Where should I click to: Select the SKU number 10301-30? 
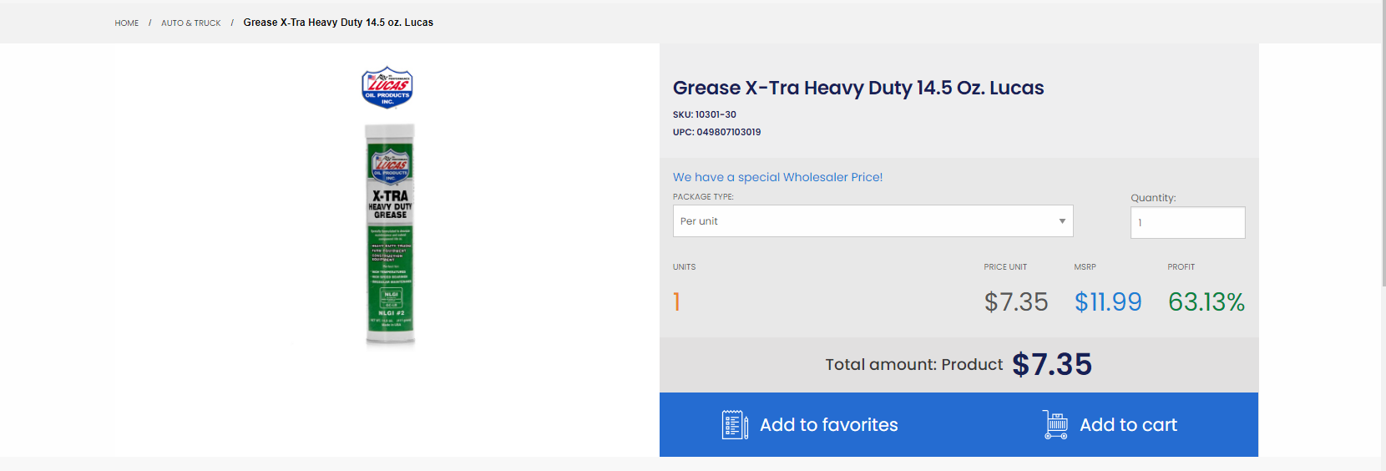pyautogui.click(x=716, y=114)
